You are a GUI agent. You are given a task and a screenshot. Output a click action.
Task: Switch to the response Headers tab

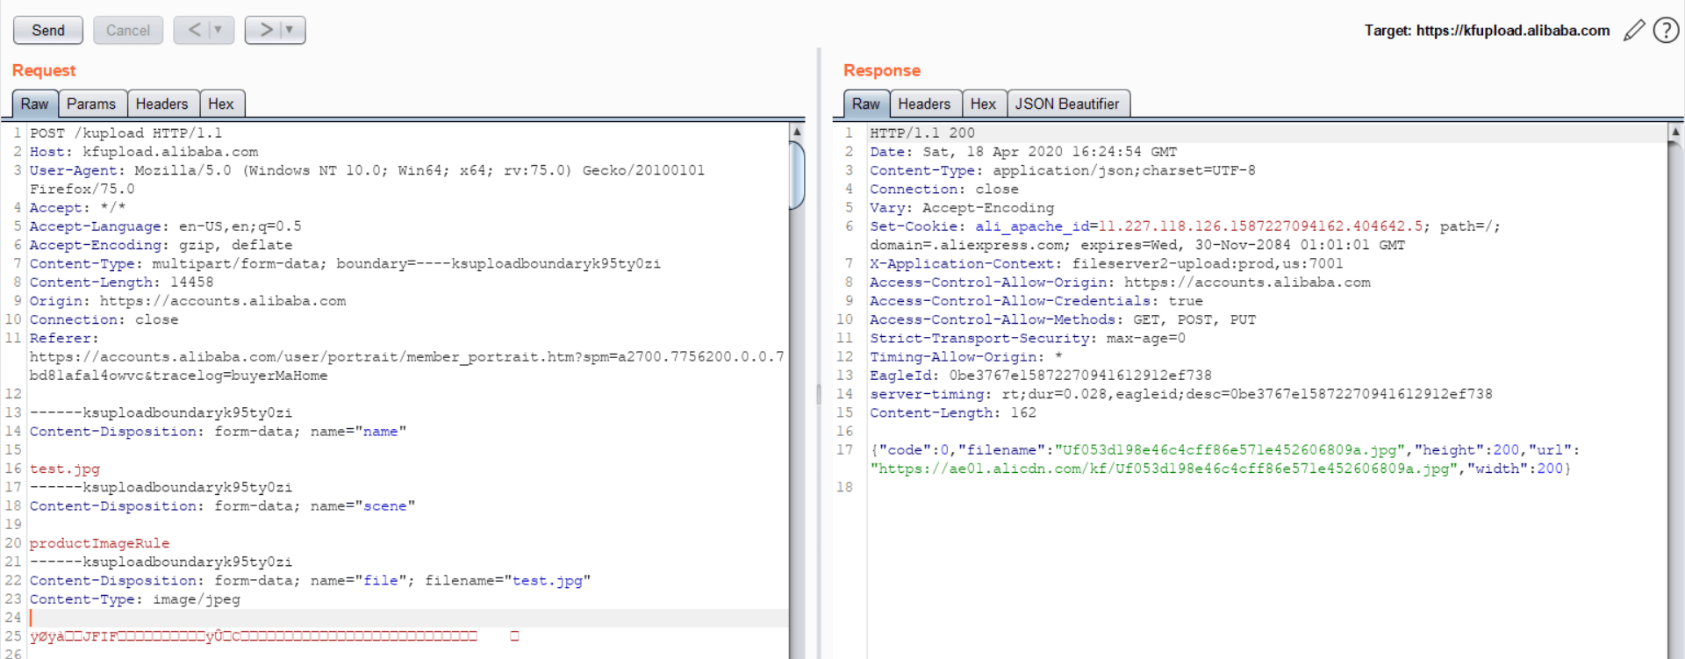coord(924,104)
